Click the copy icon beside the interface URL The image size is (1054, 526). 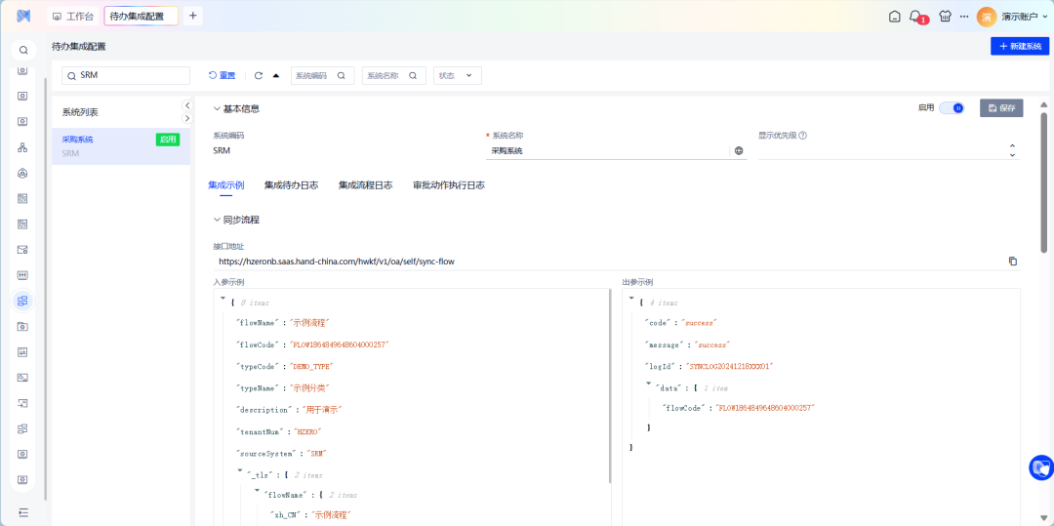pos(1012,262)
